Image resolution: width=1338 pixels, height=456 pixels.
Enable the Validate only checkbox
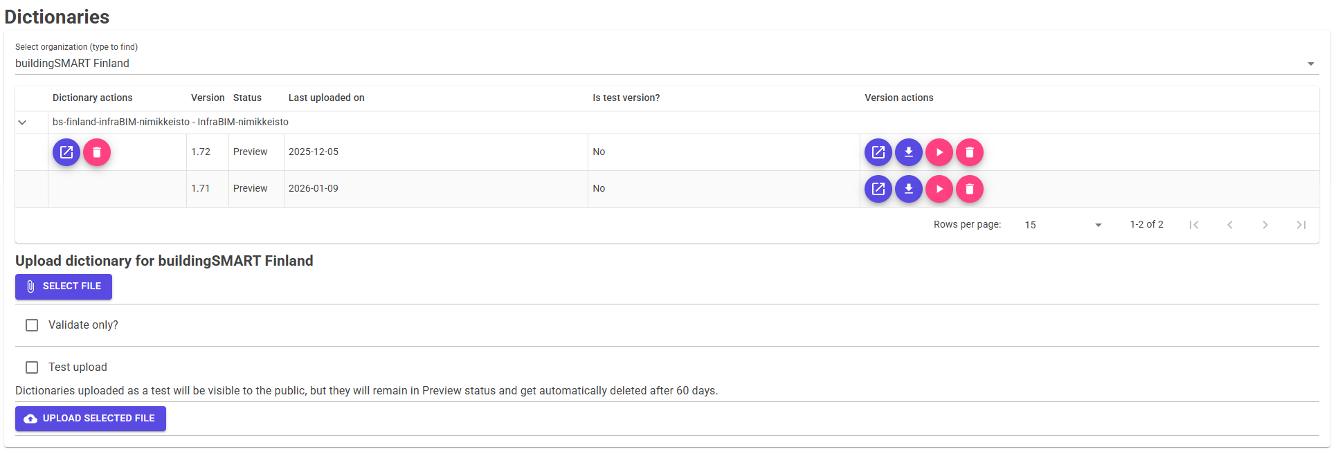click(x=32, y=325)
